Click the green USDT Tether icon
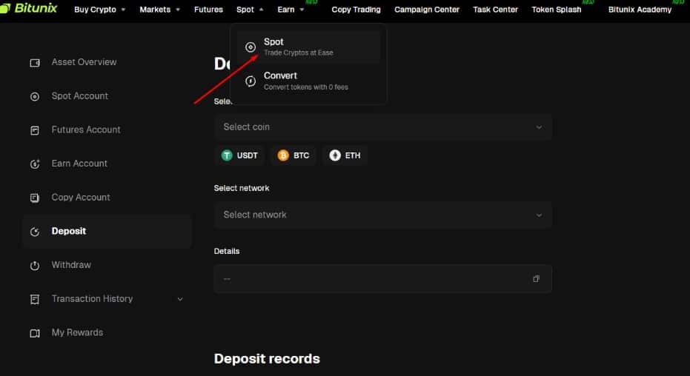Viewport: 690px width, 376px height. coord(227,155)
